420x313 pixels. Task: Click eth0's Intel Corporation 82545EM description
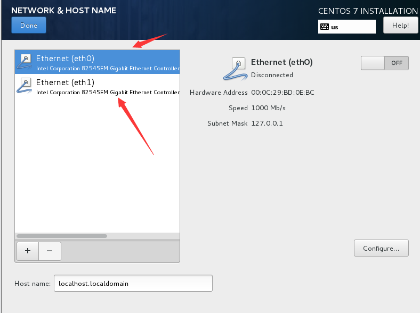coord(108,69)
